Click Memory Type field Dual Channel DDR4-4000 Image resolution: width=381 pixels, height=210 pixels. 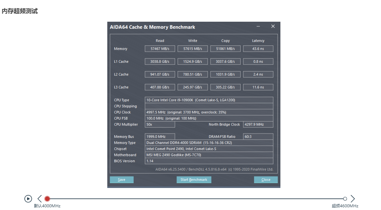click(209, 143)
